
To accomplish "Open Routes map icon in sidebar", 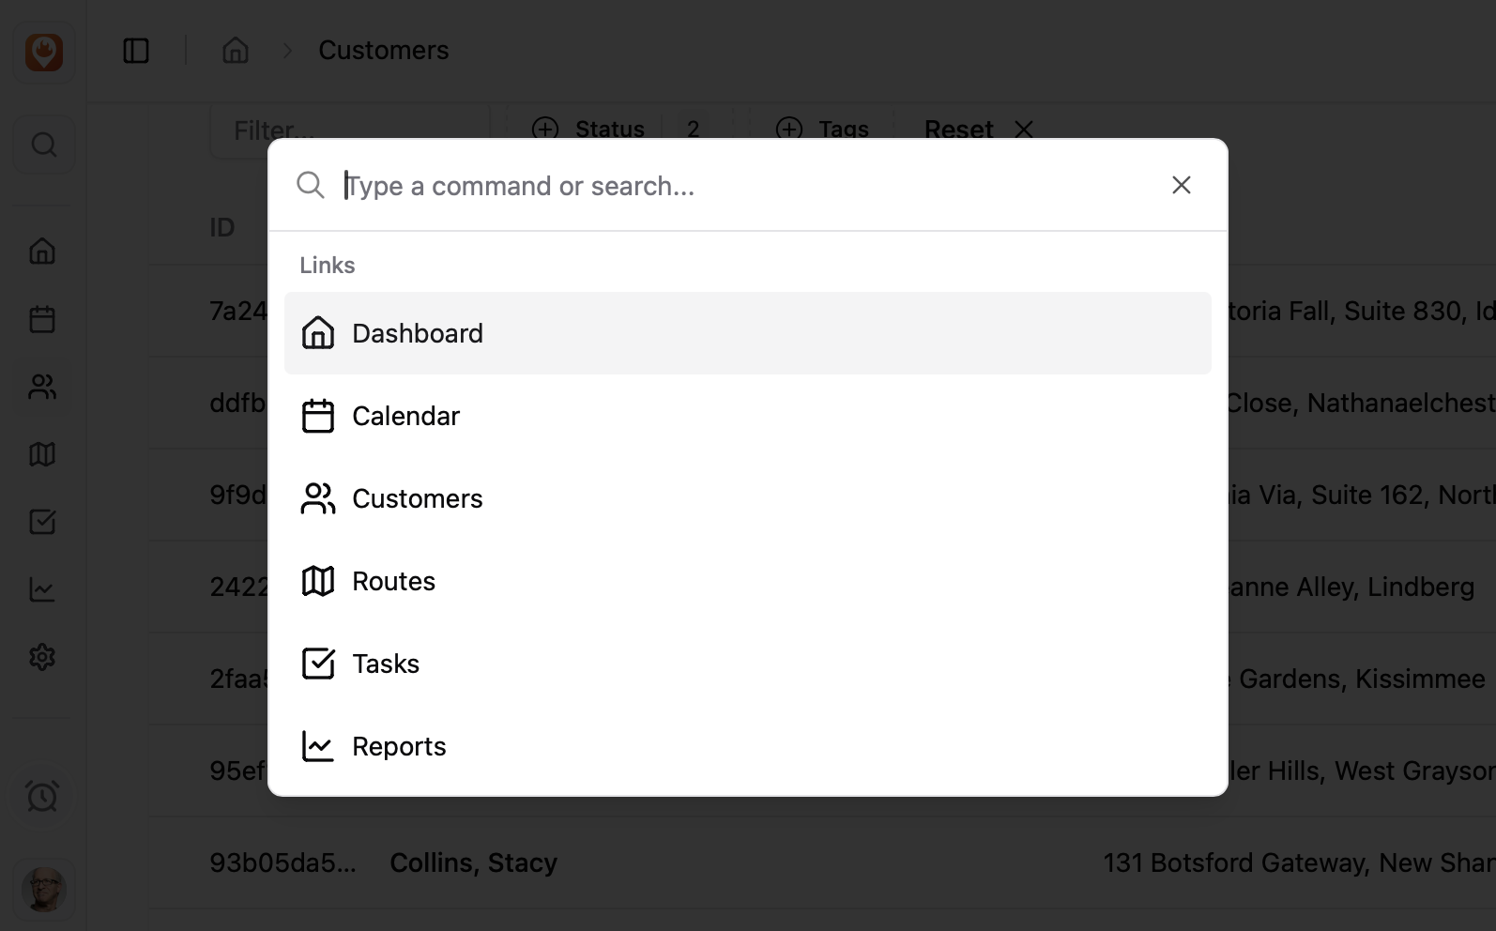I will click(42, 454).
